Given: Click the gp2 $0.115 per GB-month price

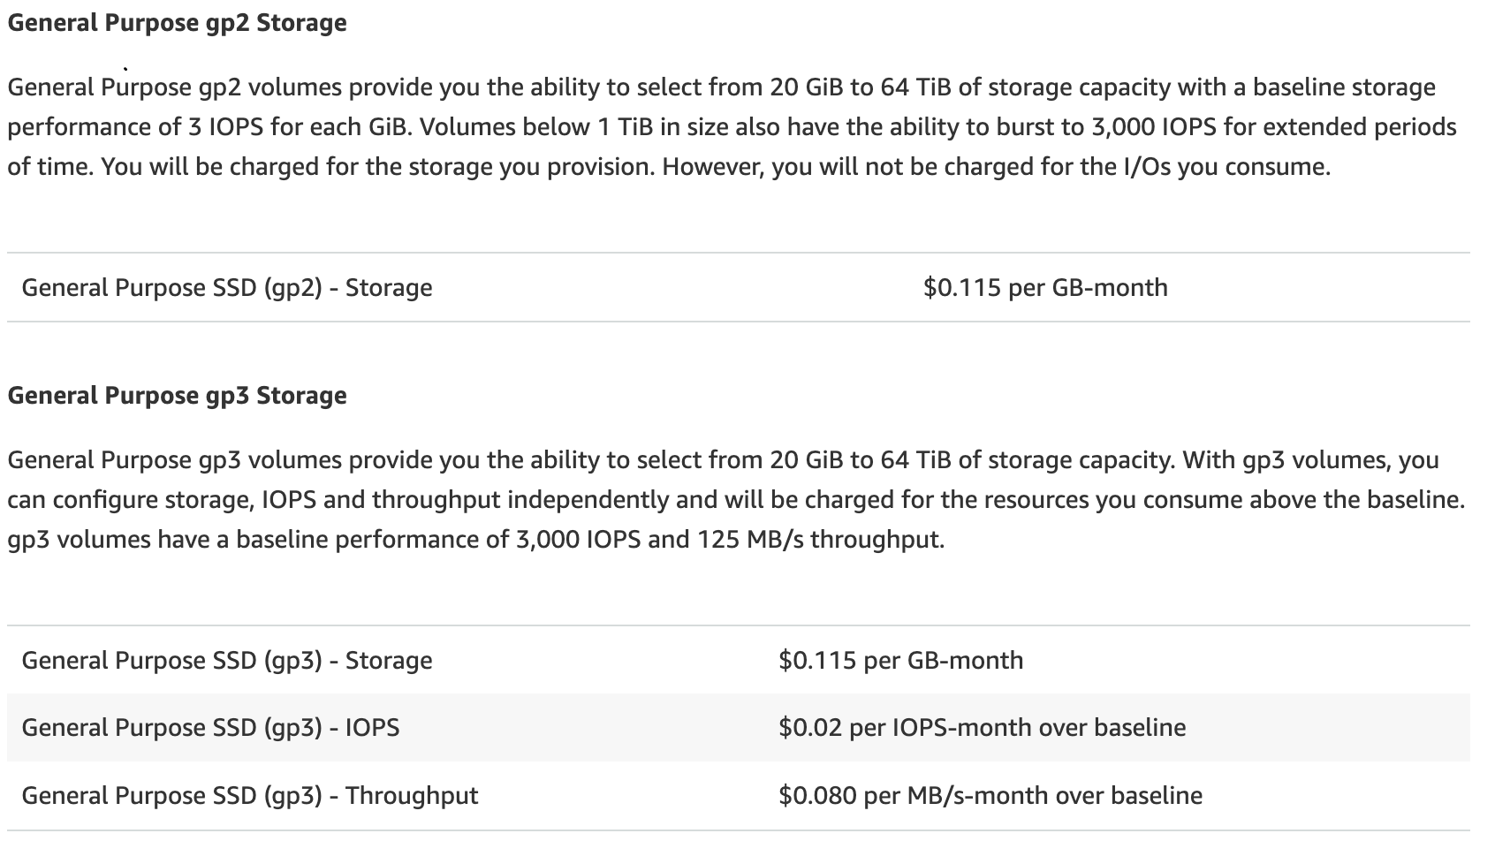Looking at the screenshot, I should (x=1045, y=288).
